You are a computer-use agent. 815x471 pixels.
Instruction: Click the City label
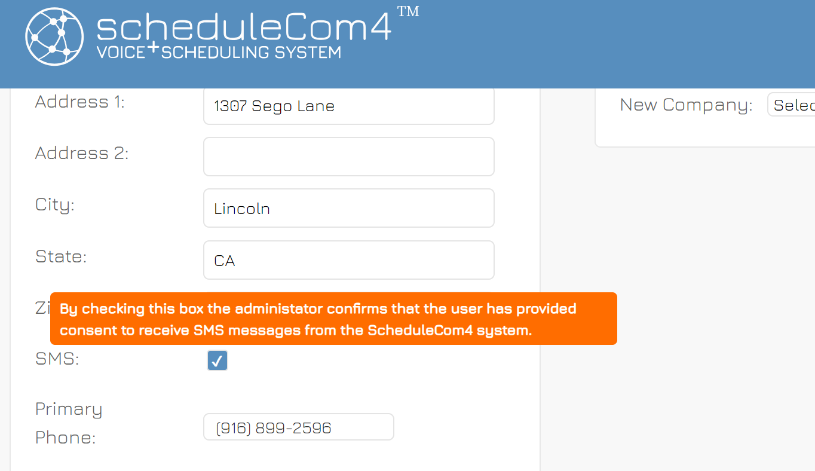tap(55, 205)
